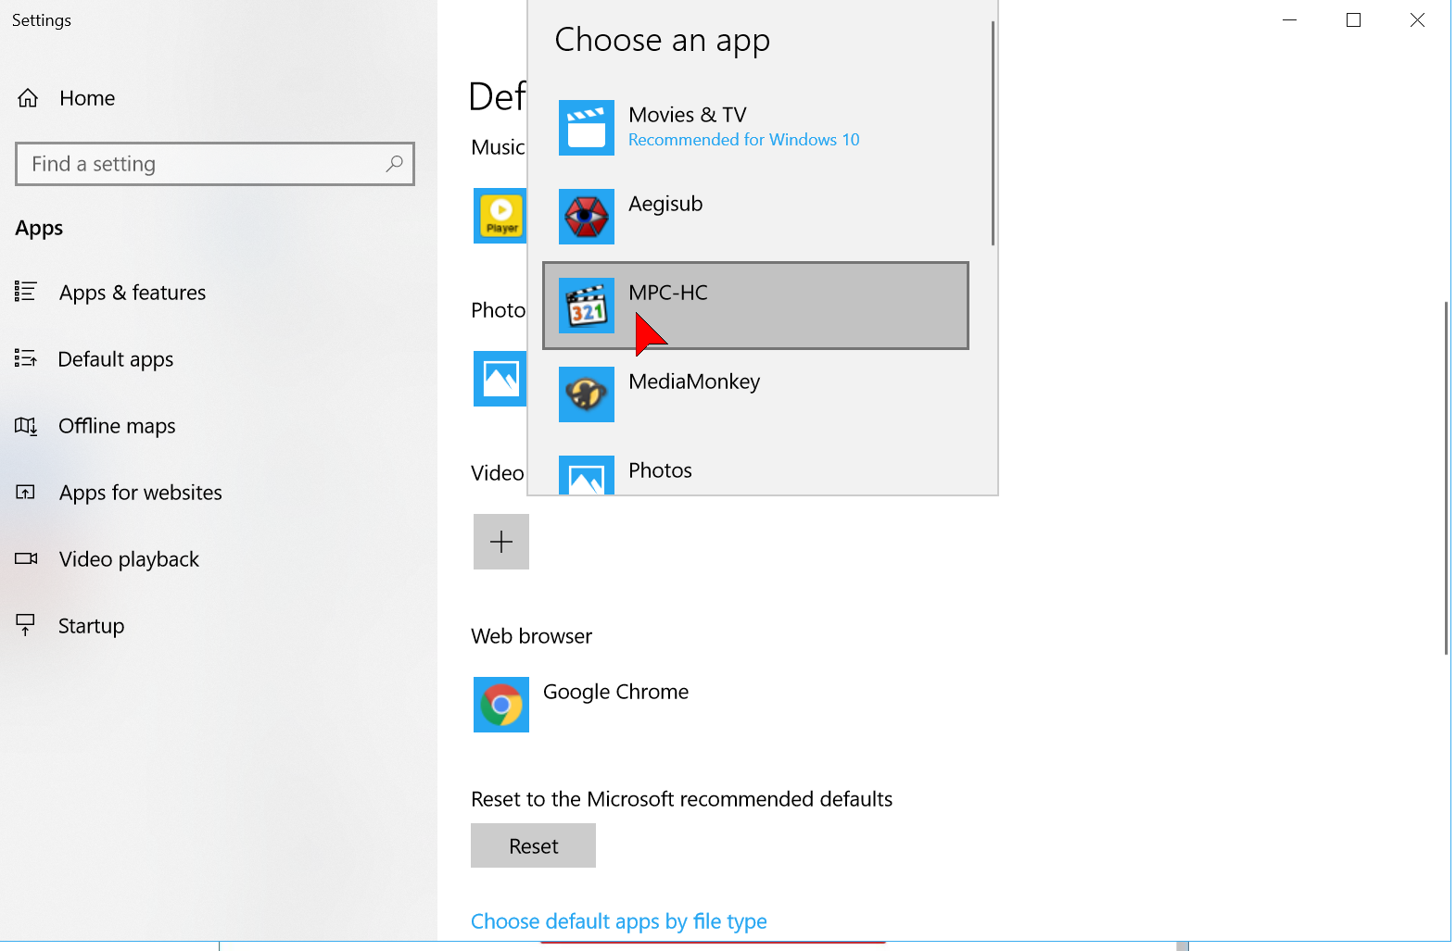Image resolution: width=1456 pixels, height=951 pixels.
Task: Click the Video playback camera icon
Action: click(x=26, y=558)
